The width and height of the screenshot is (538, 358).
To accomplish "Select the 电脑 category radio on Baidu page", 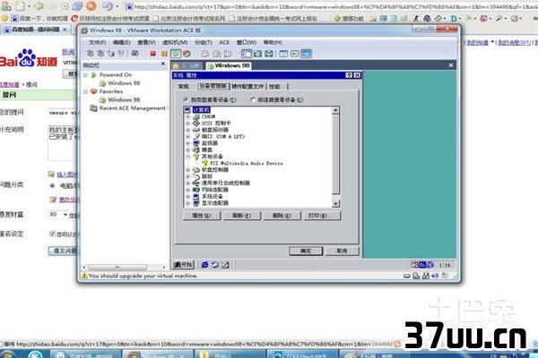I will click(52, 185).
